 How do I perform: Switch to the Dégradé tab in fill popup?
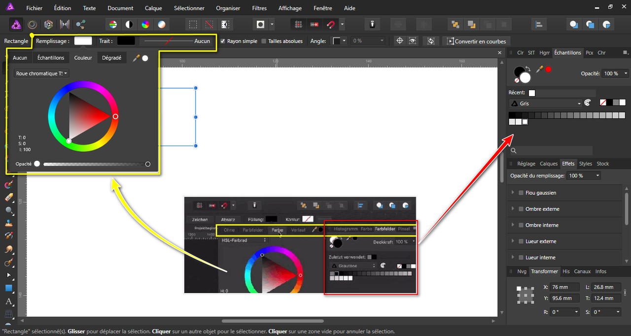tap(111, 58)
